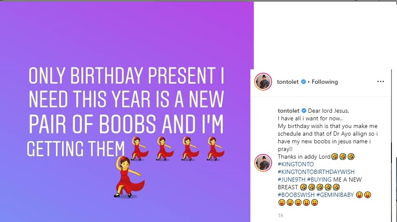Click the verified badge beside header username
397x222 pixels.
point(303,82)
